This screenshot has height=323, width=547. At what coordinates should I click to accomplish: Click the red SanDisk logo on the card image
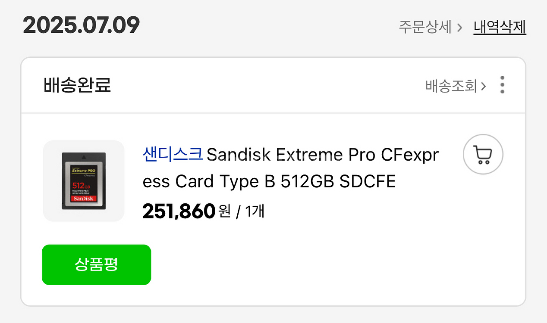click(83, 199)
